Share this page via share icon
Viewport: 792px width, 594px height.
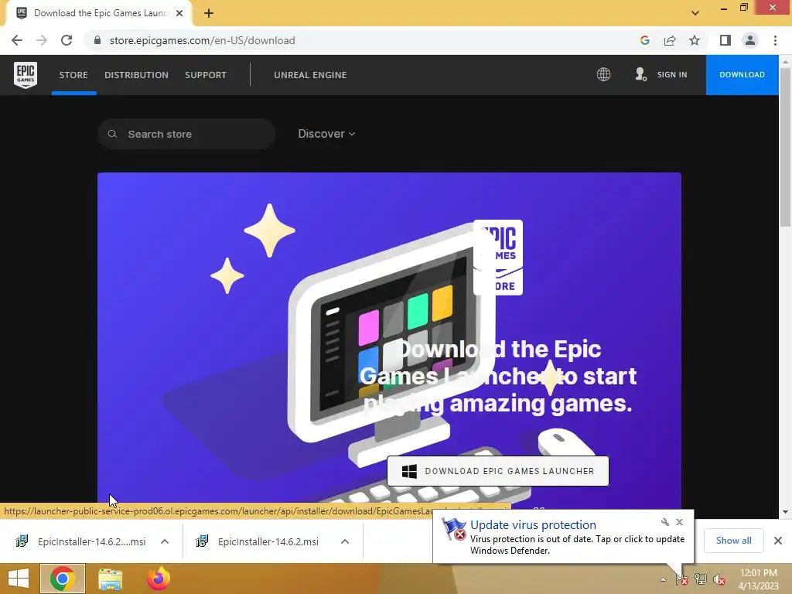670,40
